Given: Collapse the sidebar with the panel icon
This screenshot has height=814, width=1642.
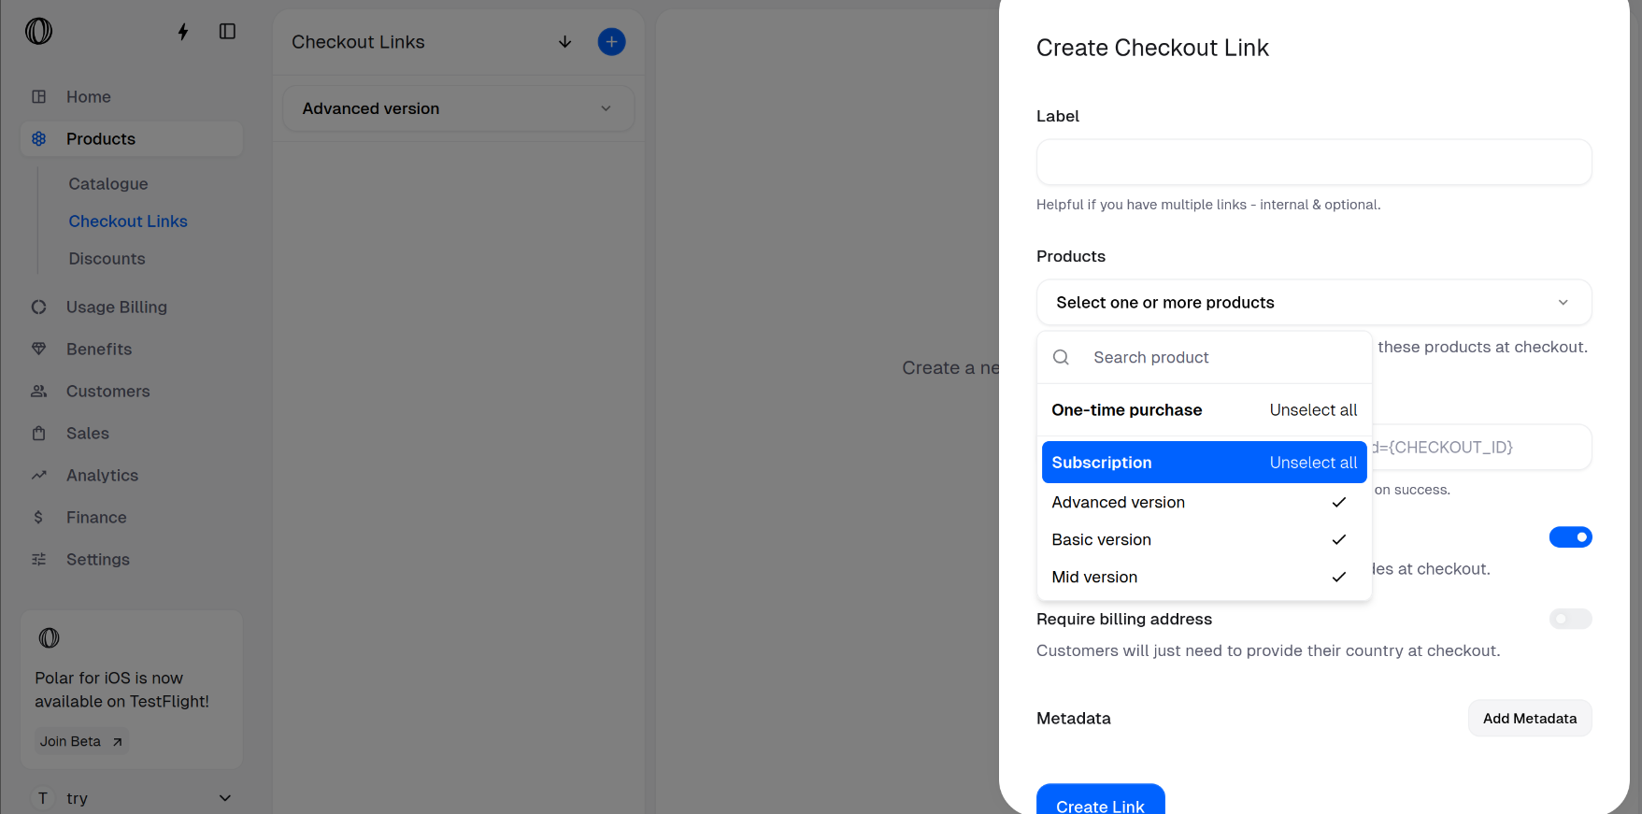Looking at the screenshot, I should 227,32.
